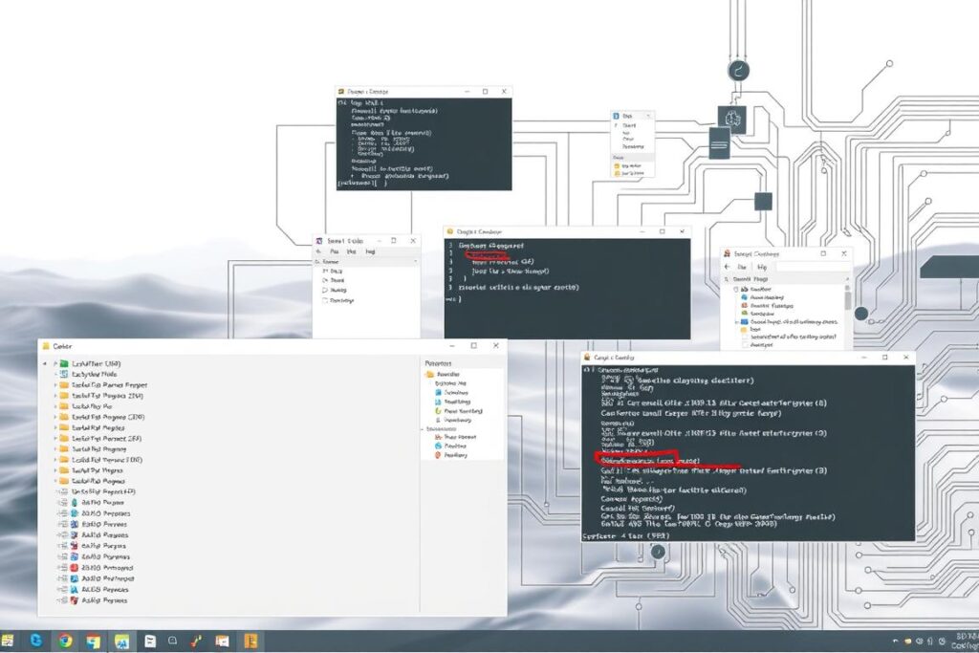
Task: Select the highlighted landscape photo taskbar app
Action: click(x=122, y=641)
